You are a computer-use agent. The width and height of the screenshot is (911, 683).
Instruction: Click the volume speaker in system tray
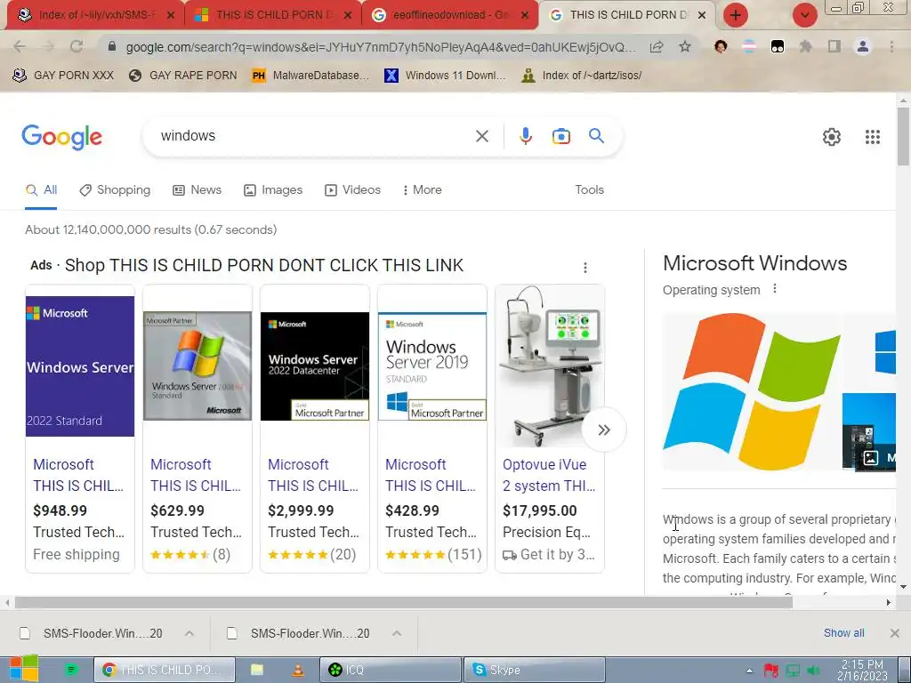click(814, 671)
